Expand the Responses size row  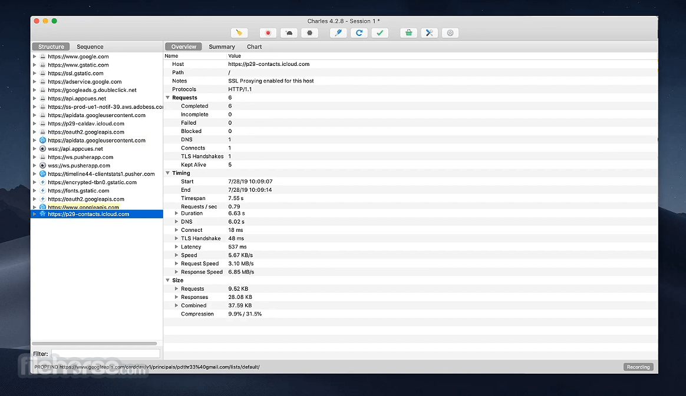pos(176,297)
